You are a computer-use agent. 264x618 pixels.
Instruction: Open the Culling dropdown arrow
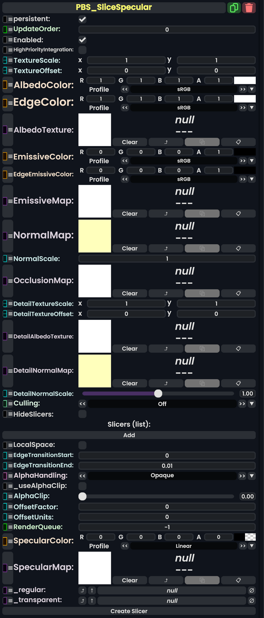[252, 404]
